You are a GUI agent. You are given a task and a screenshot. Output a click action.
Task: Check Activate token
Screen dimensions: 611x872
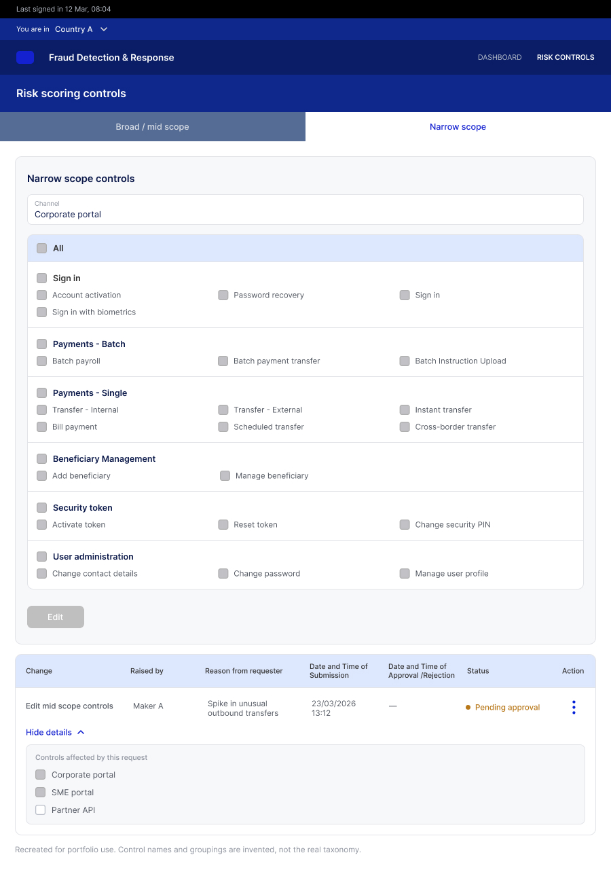coord(42,525)
